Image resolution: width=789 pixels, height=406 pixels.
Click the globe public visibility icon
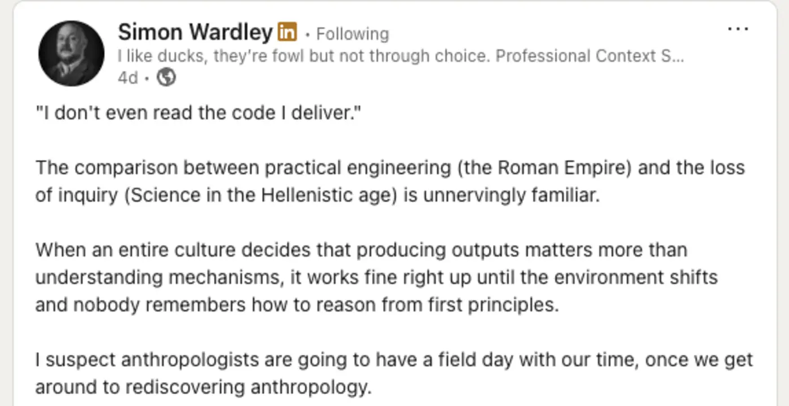pyautogui.click(x=166, y=78)
